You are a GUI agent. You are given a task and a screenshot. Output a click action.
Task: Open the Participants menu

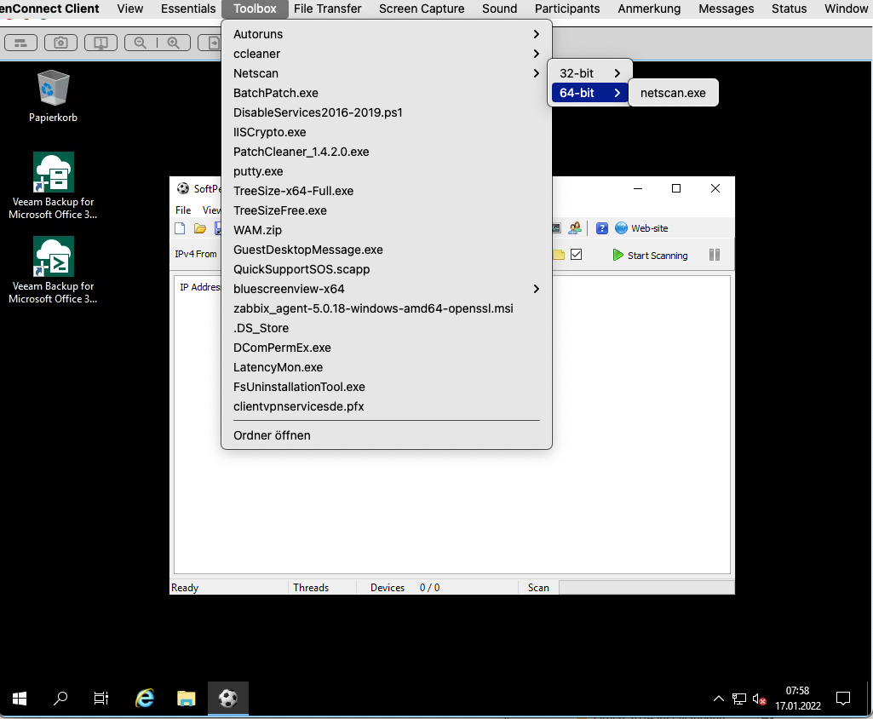567,9
